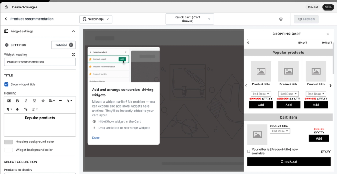Click the cart drawer vertical scrollbar
This screenshot has height=174, width=337.
[333, 58]
